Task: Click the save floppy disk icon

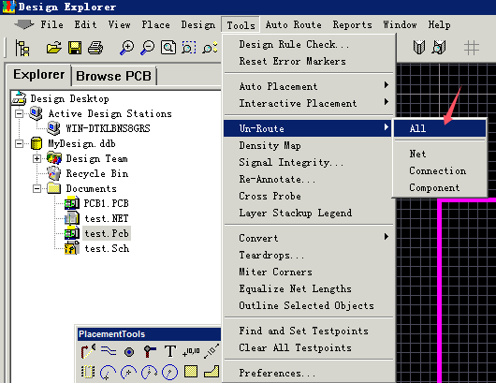Action: (75, 48)
